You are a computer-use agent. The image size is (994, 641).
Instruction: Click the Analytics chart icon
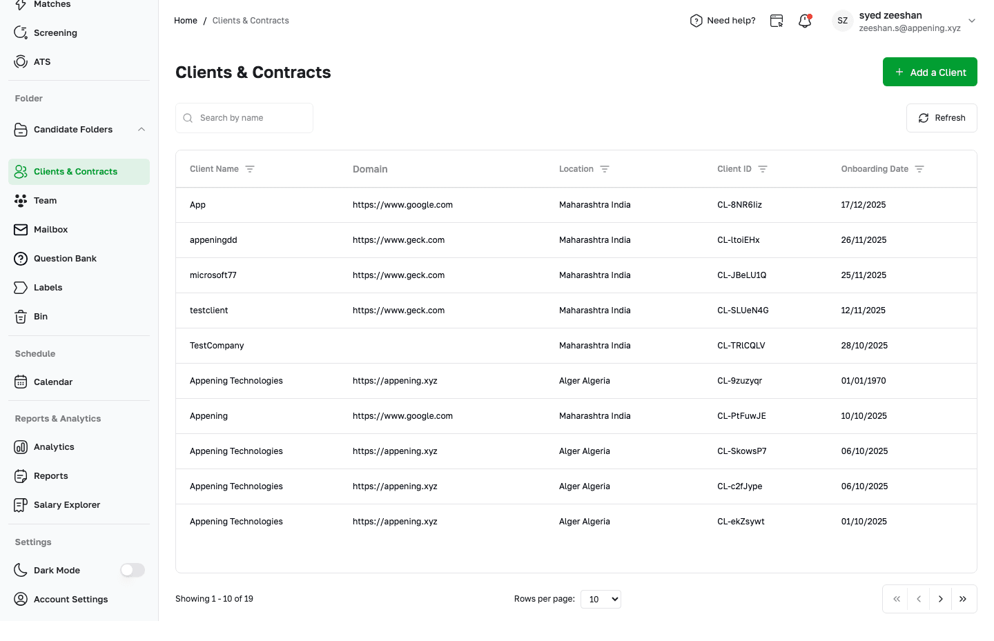pyautogui.click(x=21, y=446)
